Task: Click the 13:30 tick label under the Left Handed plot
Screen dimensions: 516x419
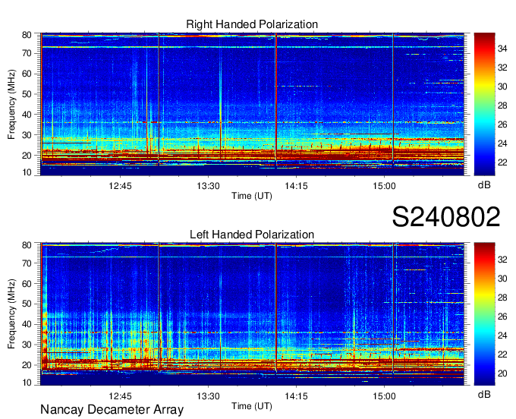Action: click(209, 396)
